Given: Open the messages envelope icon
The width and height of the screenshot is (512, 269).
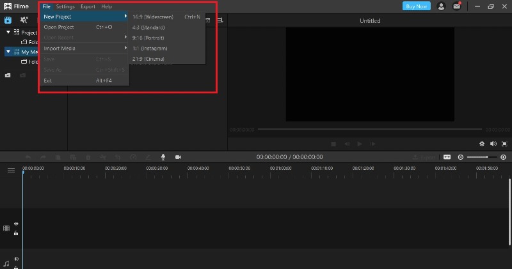Looking at the screenshot, I should (x=456, y=6).
